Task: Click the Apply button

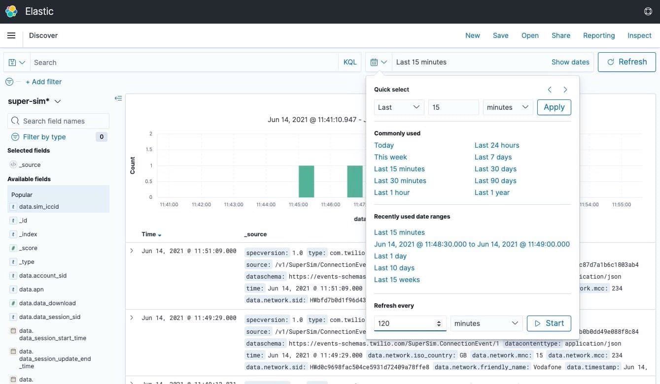Action: [x=554, y=107]
